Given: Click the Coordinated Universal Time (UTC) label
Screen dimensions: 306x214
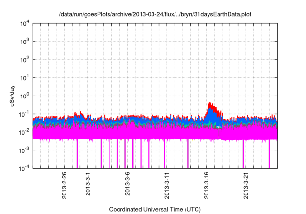Looking at the screenshot, I should (155, 209).
